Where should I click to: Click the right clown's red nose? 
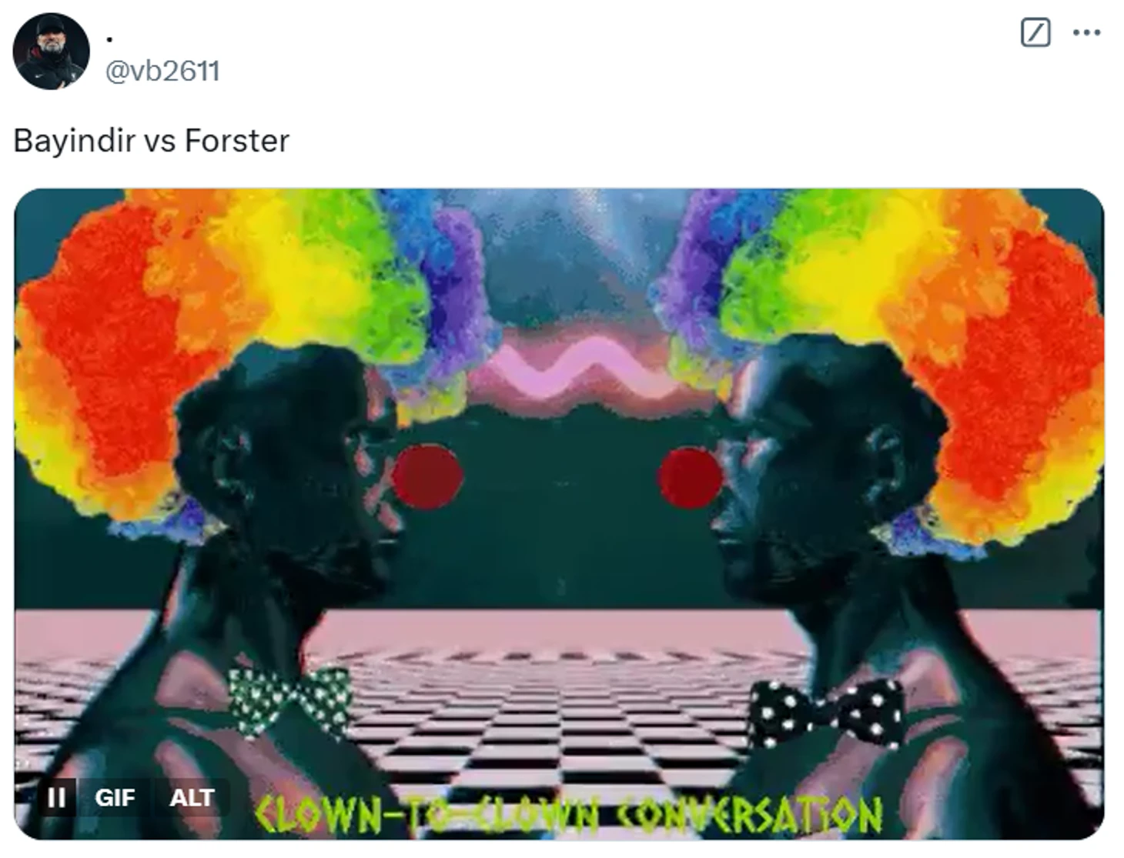(x=690, y=479)
